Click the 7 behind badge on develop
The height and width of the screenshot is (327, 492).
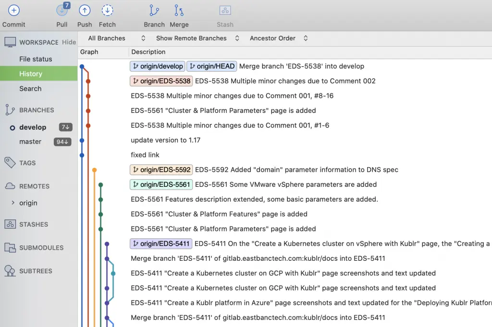[65, 127]
